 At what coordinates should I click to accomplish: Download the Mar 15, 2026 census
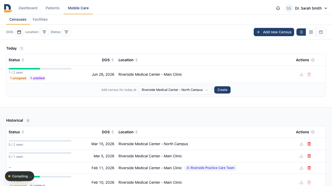[301, 144]
